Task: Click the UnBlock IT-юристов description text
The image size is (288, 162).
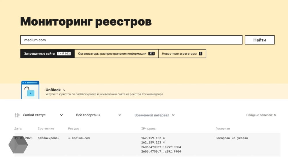Action: (x=104, y=94)
